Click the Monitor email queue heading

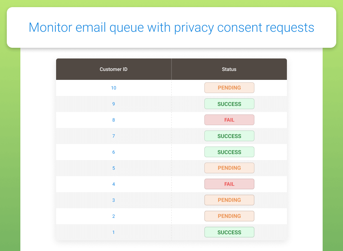171,28
